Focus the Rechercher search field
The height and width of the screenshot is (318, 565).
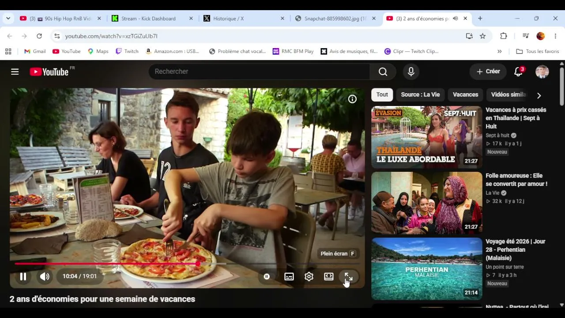tap(259, 72)
